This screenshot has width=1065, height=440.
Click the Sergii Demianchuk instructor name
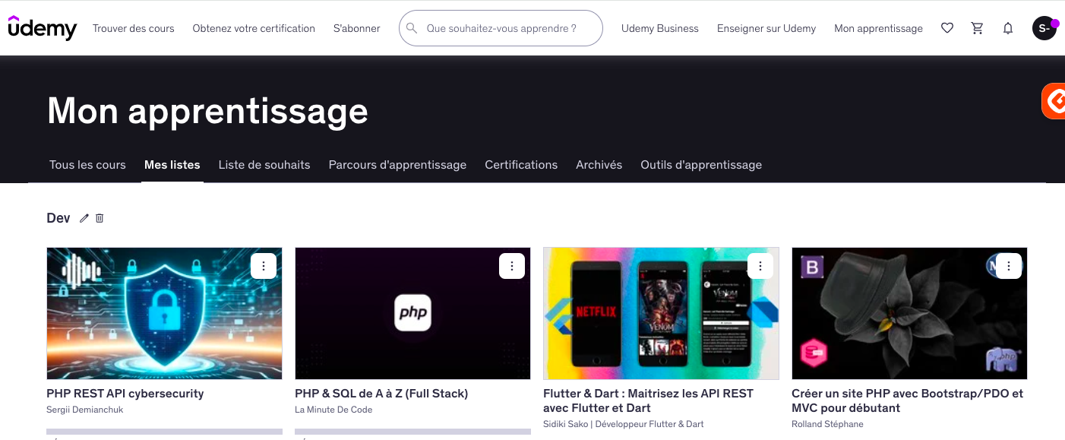tap(84, 410)
